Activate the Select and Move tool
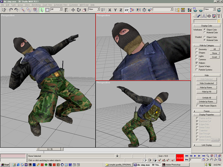Viewport: 223px width, 167px height. click(x=73, y=10)
